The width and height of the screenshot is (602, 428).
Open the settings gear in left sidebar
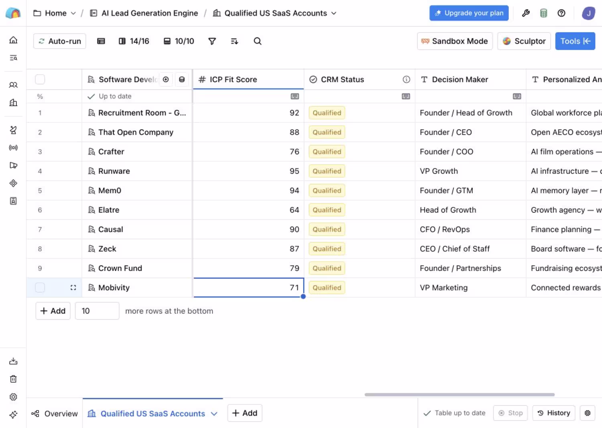point(13,397)
